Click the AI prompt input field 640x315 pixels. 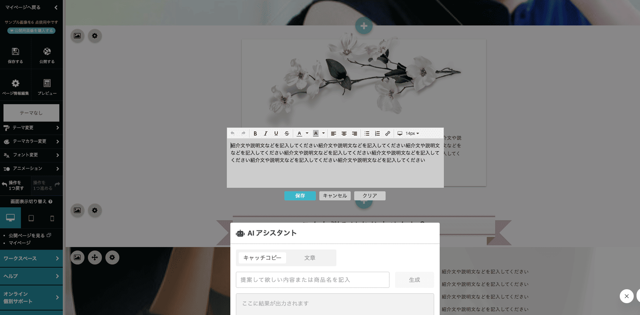(313, 280)
